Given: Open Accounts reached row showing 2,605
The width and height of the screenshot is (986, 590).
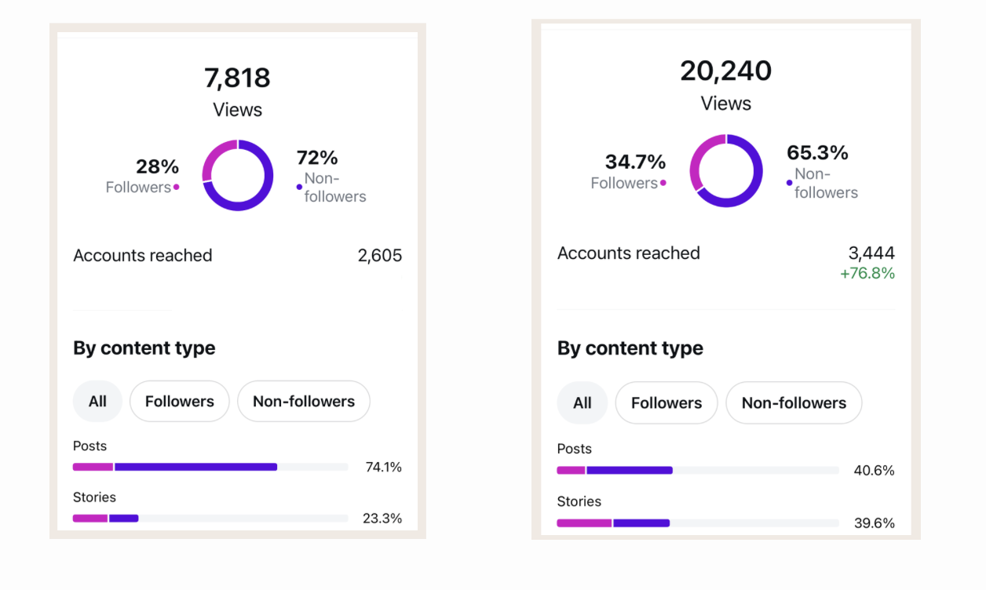Looking at the screenshot, I should tap(238, 256).
